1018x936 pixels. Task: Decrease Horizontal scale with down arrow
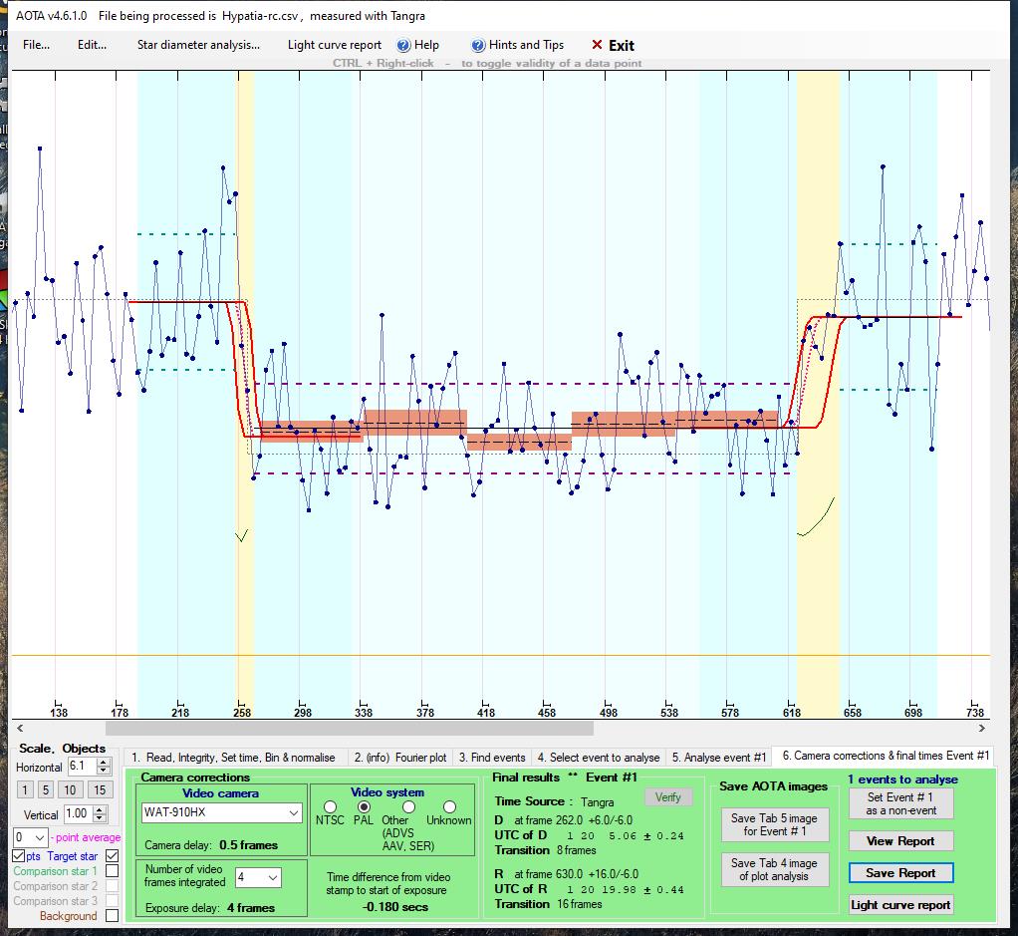tap(104, 771)
